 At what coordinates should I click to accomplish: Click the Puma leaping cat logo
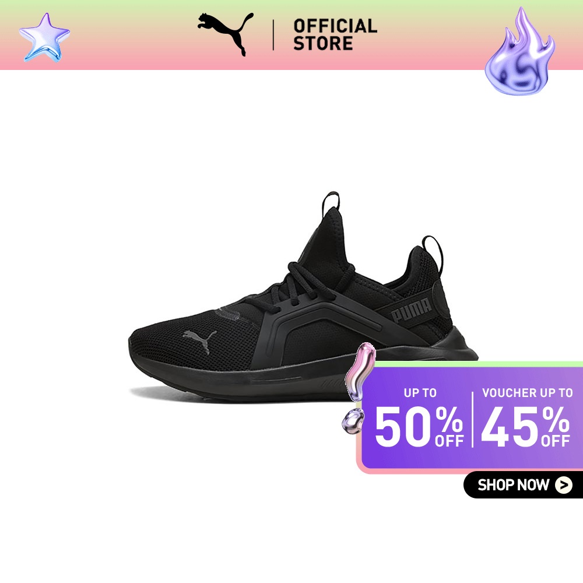click(x=225, y=34)
